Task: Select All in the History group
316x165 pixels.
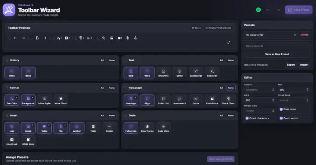Action: [x=102, y=60]
